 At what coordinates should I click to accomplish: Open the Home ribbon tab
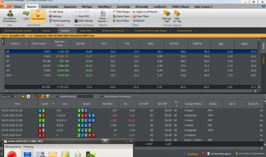click(x=18, y=7)
